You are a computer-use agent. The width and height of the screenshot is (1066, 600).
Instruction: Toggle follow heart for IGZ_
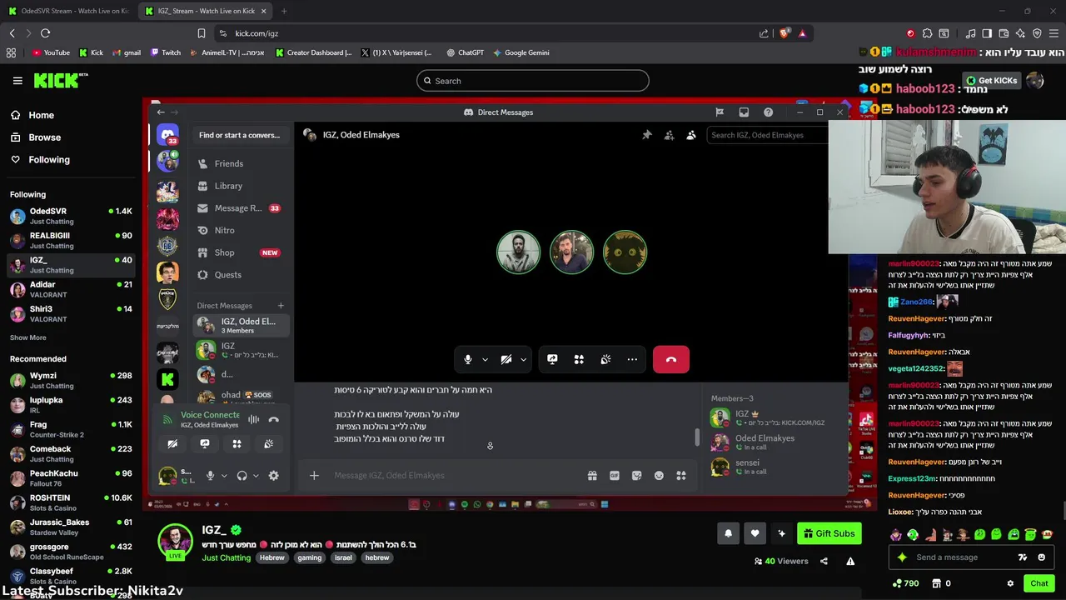755,533
